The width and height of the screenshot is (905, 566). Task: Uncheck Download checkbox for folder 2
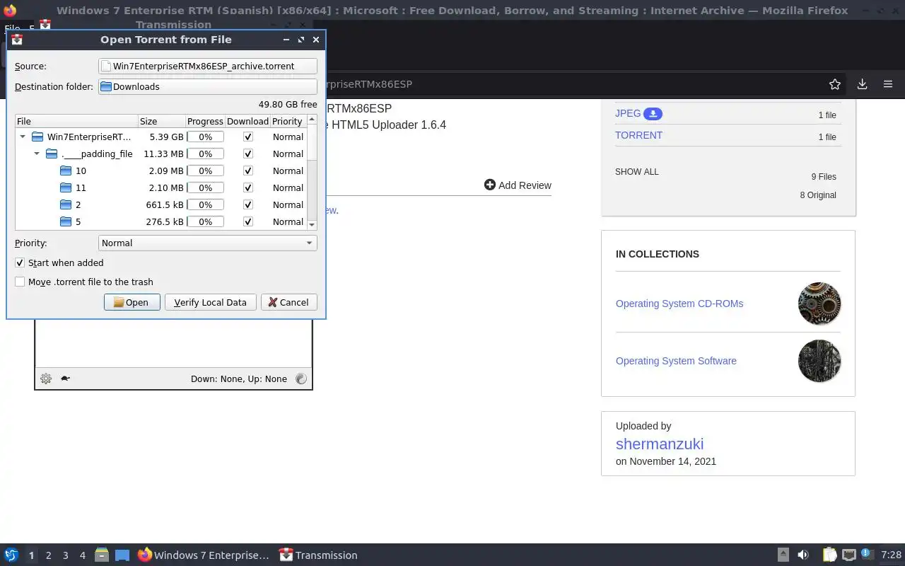pos(247,204)
